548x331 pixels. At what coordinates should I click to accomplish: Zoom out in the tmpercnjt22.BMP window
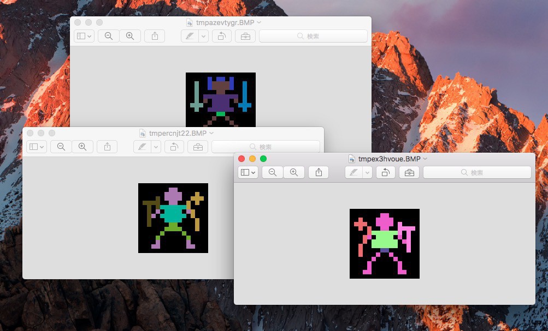click(61, 147)
